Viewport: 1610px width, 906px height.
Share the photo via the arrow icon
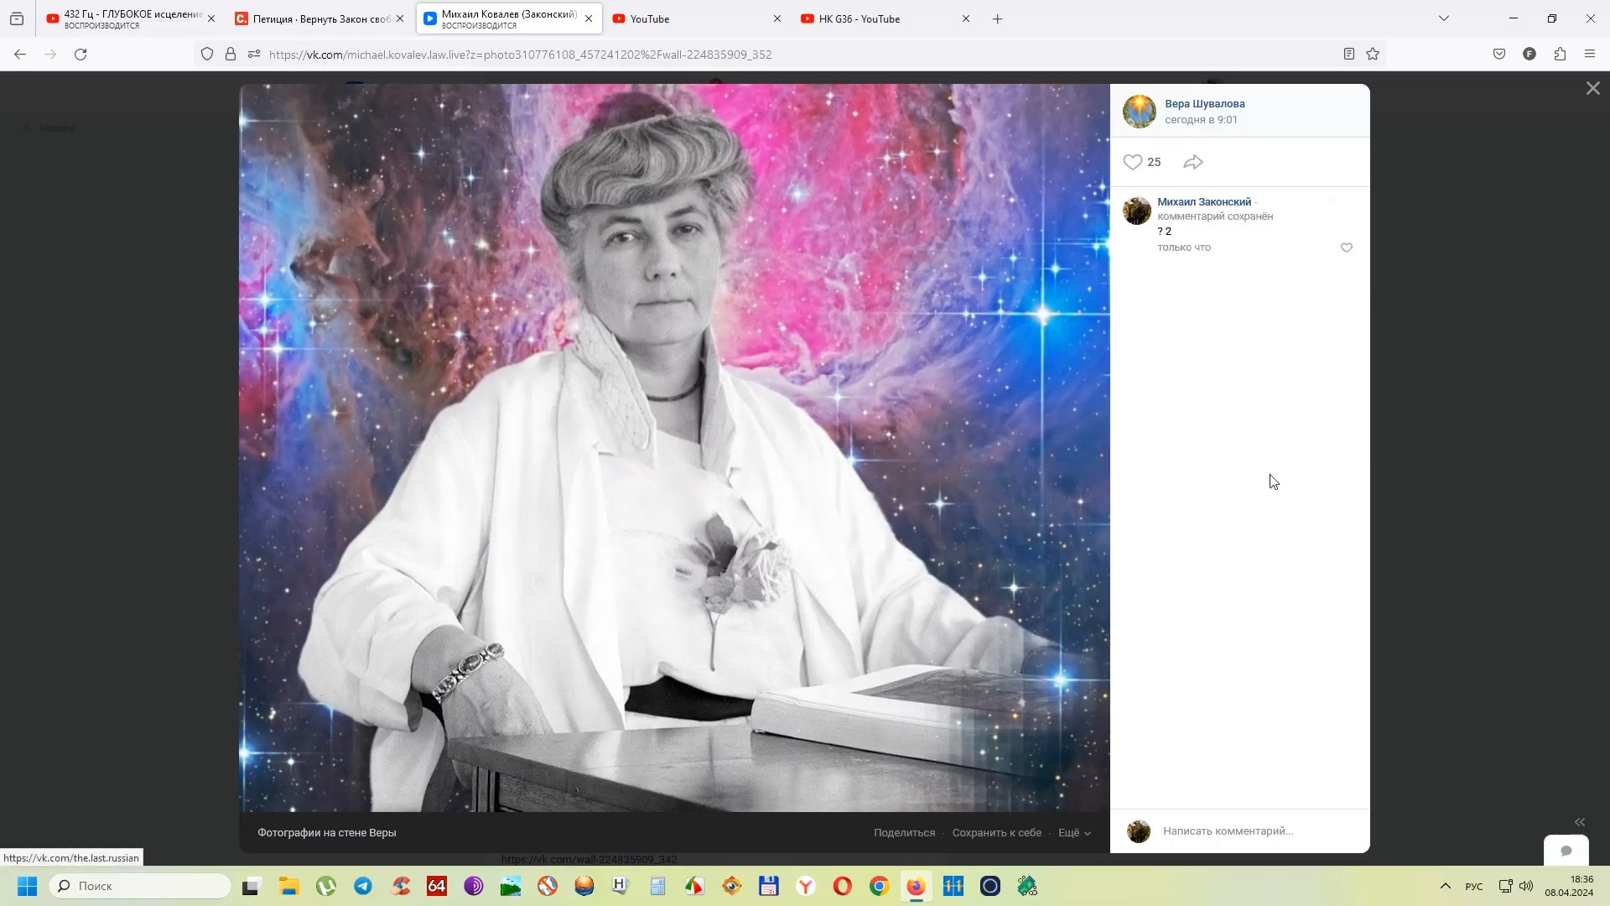(1192, 161)
